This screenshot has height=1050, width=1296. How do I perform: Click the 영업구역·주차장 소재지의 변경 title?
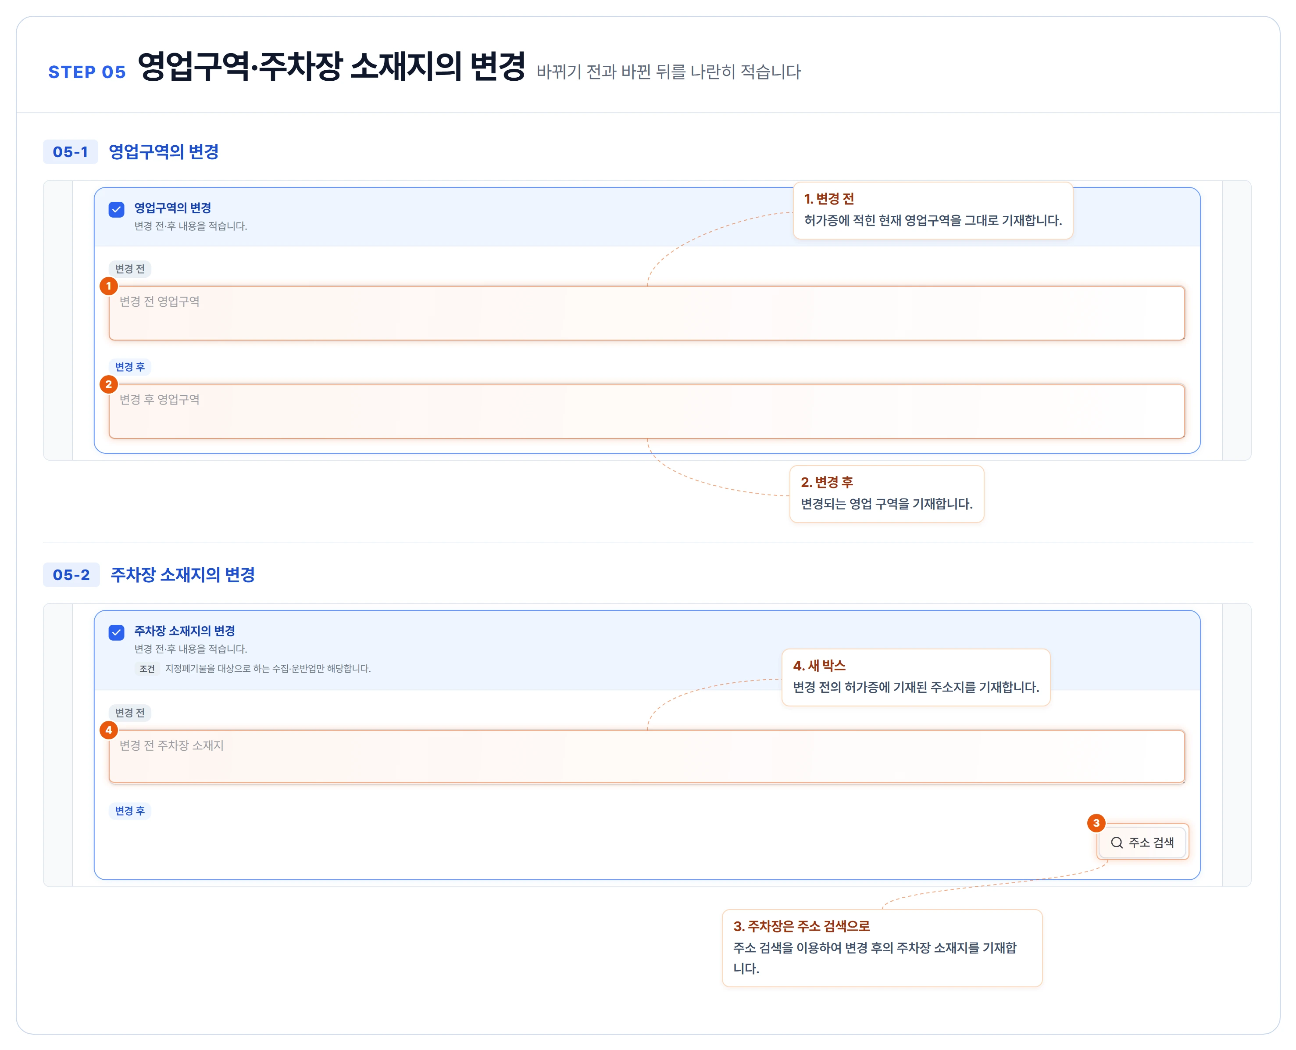(x=331, y=66)
